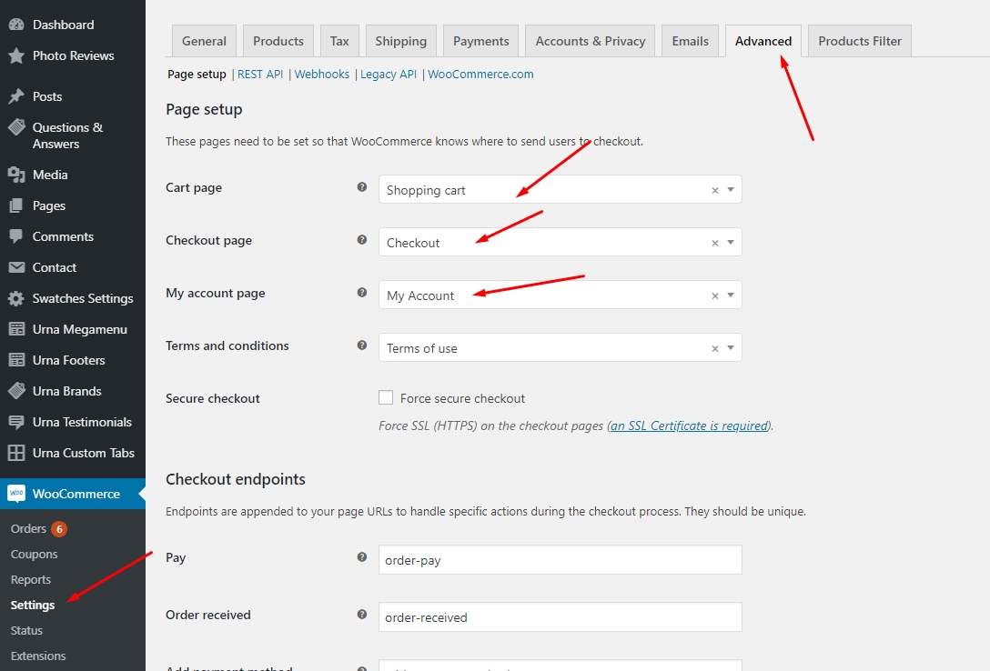Enable the Force secure checkout checkbox
The height and width of the screenshot is (671, 990).
click(x=386, y=398)
